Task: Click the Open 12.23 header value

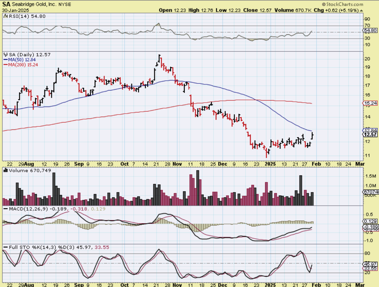Action: coord(173,10)
